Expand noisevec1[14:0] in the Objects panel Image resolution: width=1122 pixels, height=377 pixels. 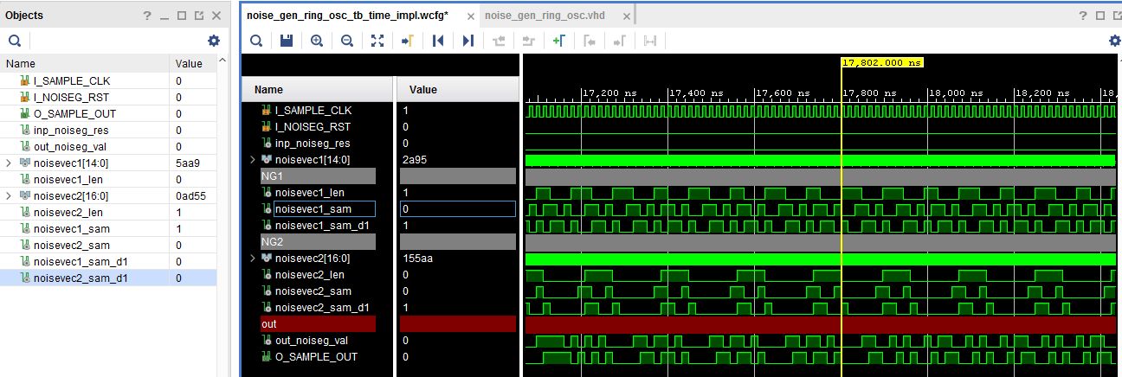[10, 163]
